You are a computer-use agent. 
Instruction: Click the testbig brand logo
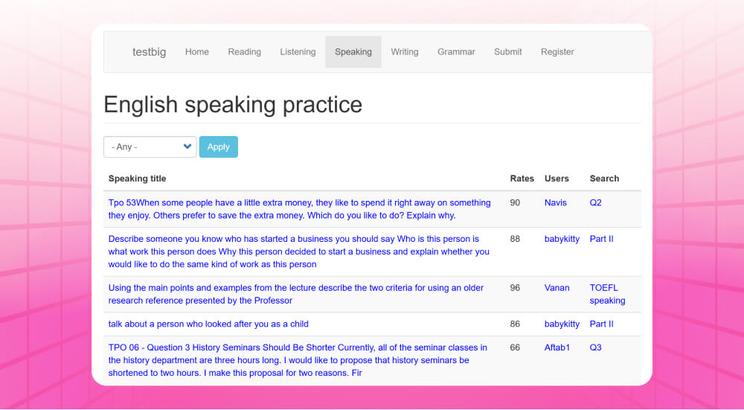(x=149, y=52)
